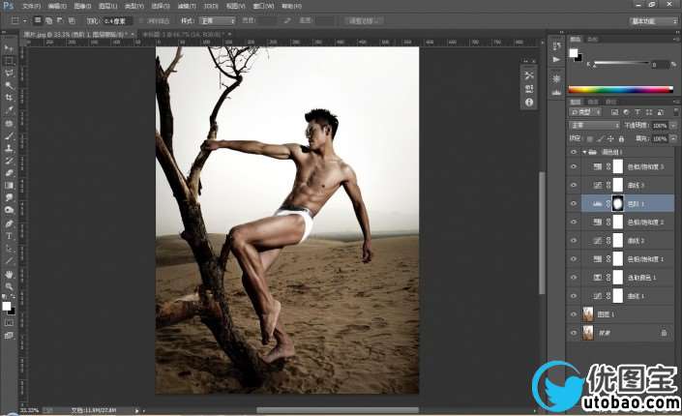This screenshot has width=682, height=416.
Task: Select the Path Selection tool
Action: (x=9, y=249)
